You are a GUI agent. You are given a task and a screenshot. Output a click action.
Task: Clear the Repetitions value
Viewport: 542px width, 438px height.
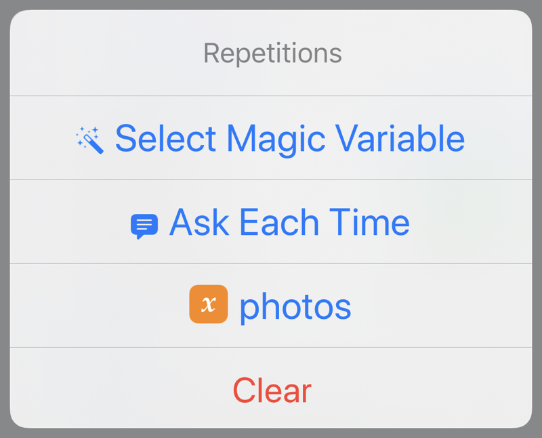(271, 388)
